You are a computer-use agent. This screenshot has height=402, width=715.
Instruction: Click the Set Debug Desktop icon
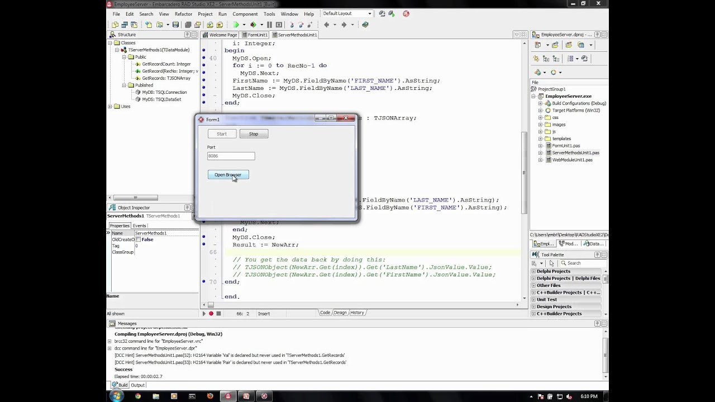(391, 13)
